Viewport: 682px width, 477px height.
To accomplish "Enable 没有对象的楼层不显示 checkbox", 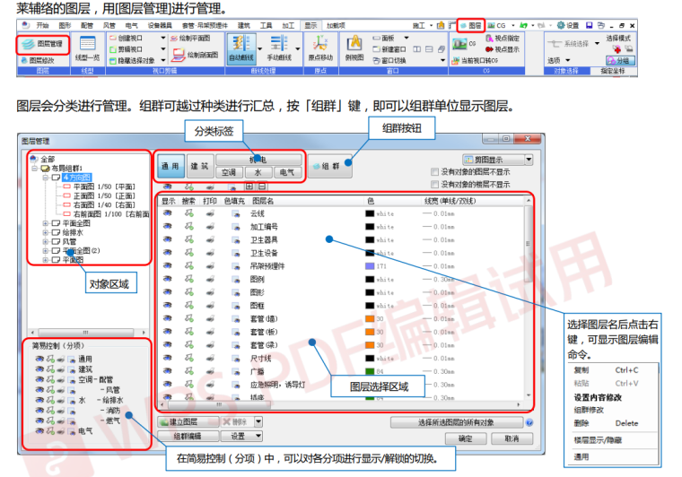I will click(435, 184).
